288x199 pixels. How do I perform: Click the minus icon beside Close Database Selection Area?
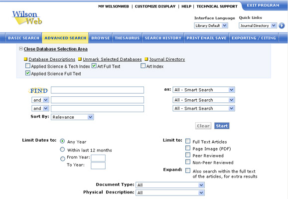[21, 49]
